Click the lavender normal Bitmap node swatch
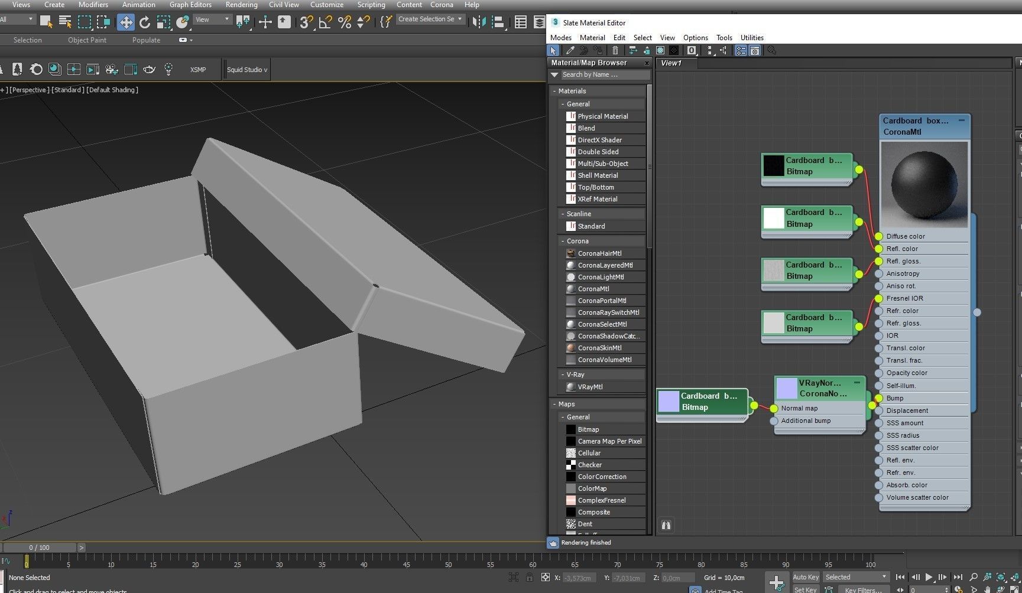1022x593 pixels. point(669,402)
